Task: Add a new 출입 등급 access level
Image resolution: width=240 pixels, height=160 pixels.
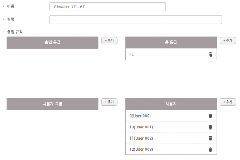Action: pyautogui.click(x=109, y=40)
